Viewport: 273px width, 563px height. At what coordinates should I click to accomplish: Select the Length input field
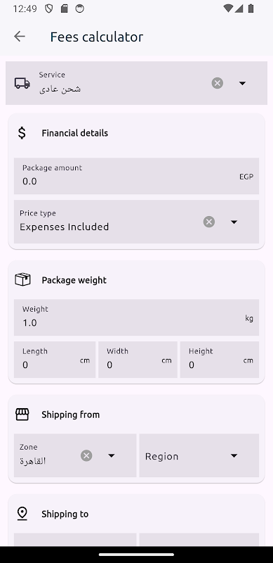click(55, 360)
